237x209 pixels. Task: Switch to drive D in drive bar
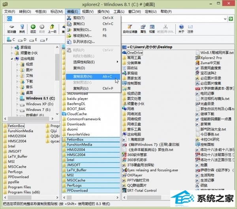point(22,40)
